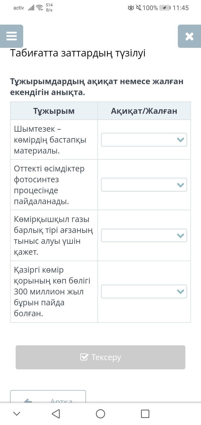Tap the Wi-Fi icon in status bar
The width and height of the screenshot is (201, 425).
click(x=39, y=8)
